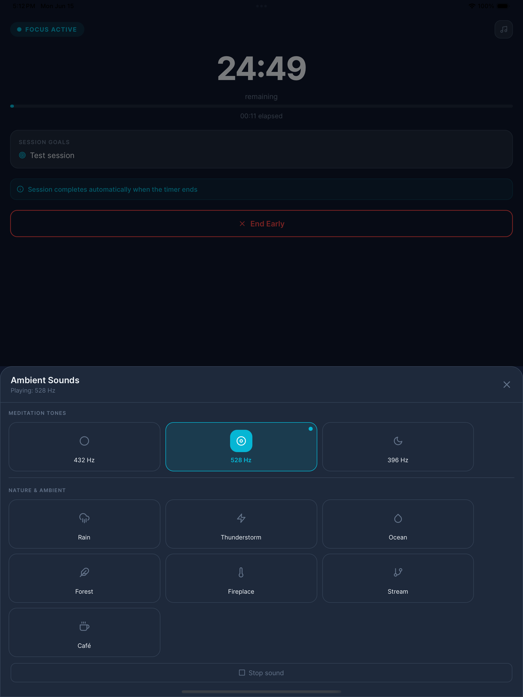The height and width of the screenshot is (697, 523).
Task: Click the Stop sound button
Action: [261, 673]
